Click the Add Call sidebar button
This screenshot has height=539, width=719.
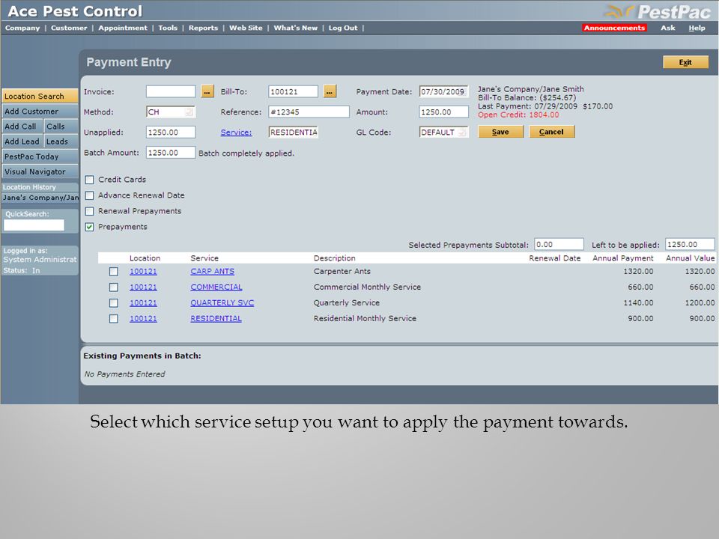[x=22, y=127]
